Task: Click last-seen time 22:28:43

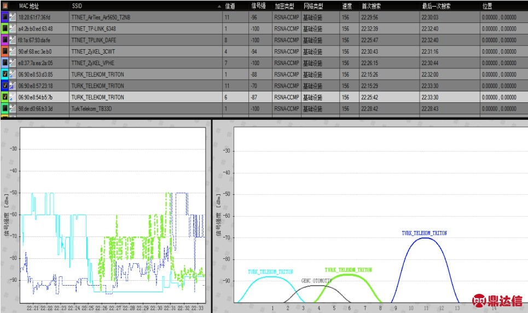Action: (430, 109)
